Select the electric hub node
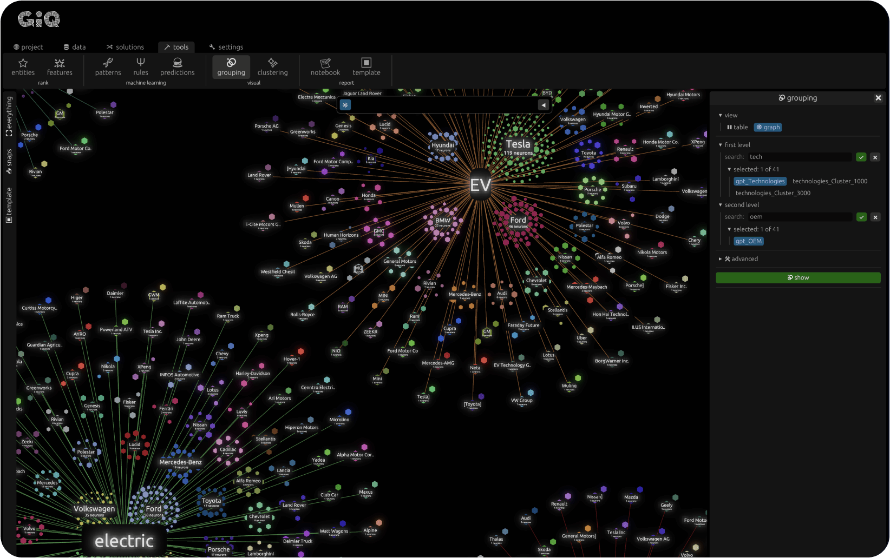890x558 pixels. (x=124, y=541)
